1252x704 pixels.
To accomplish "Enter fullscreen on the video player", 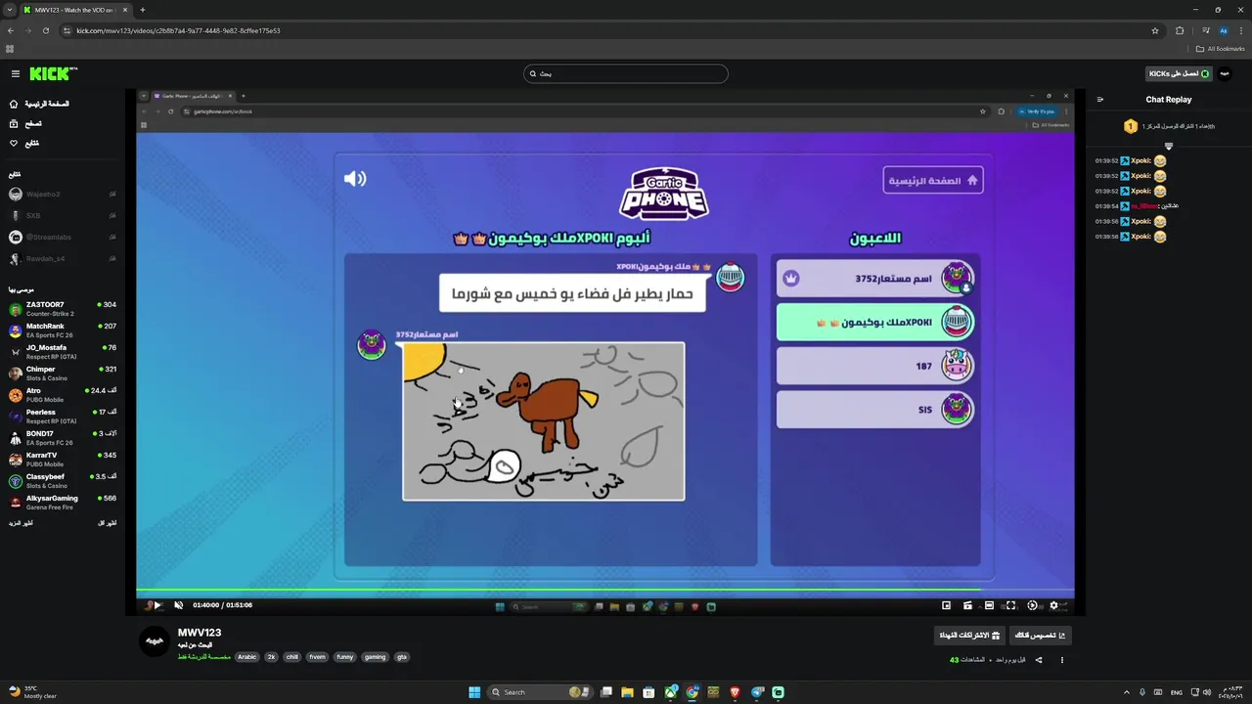I will point(1010,605).
